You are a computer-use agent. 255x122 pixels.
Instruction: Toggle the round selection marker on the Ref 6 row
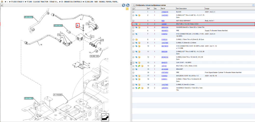click(x=133, y=31)
